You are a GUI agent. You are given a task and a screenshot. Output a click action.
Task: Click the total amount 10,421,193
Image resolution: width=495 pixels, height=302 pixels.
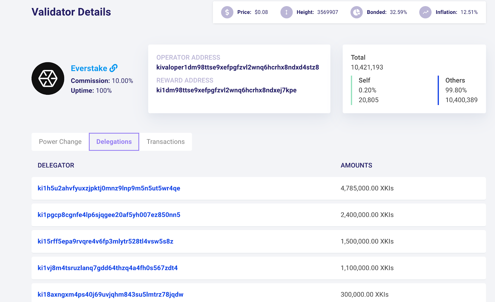click(367, 67)
